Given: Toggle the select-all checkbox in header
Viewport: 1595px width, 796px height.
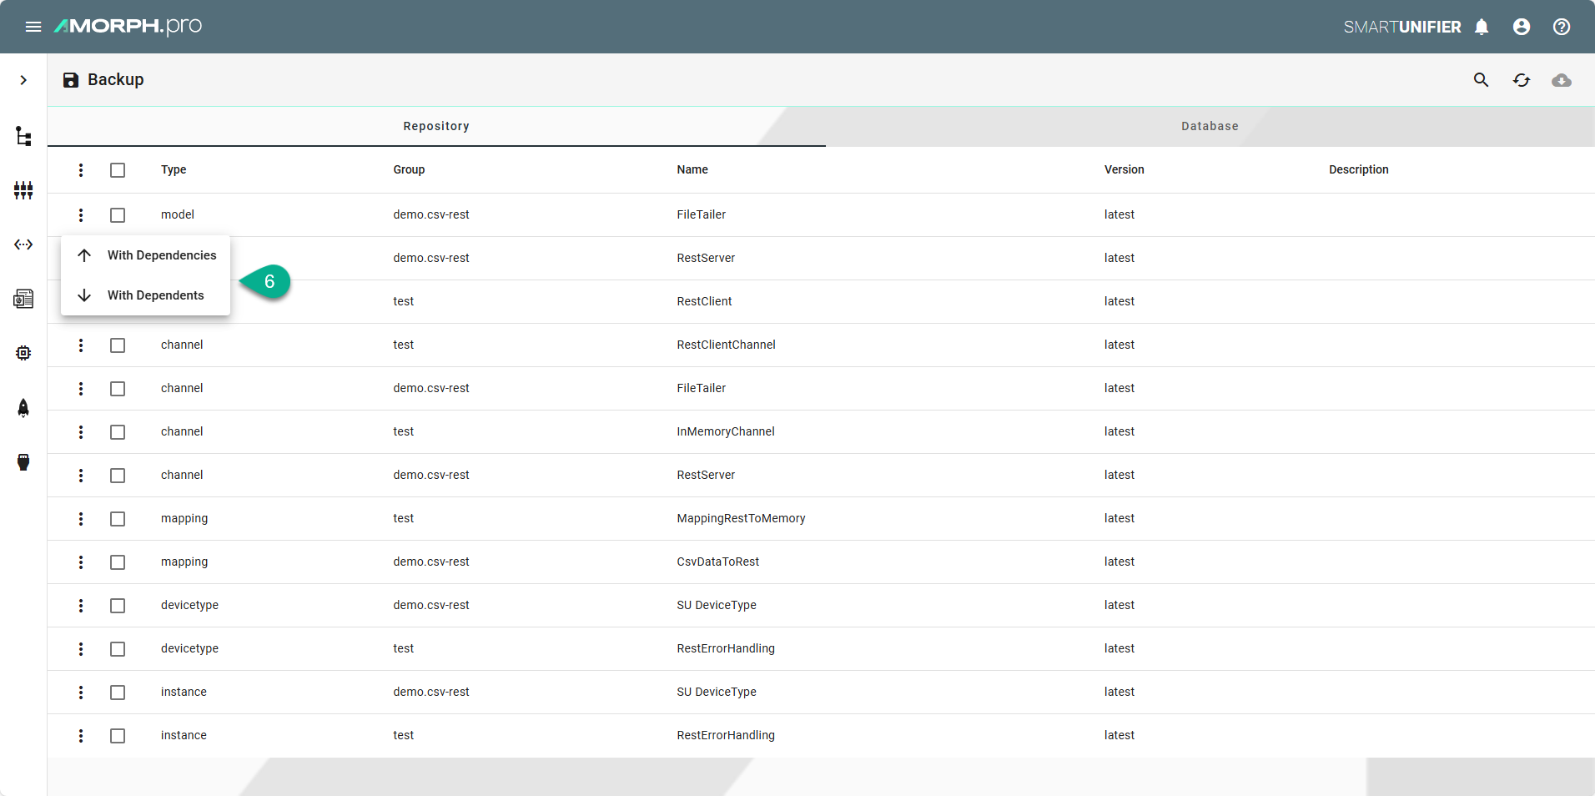Looking at the screenshot, I should [118, 170].
